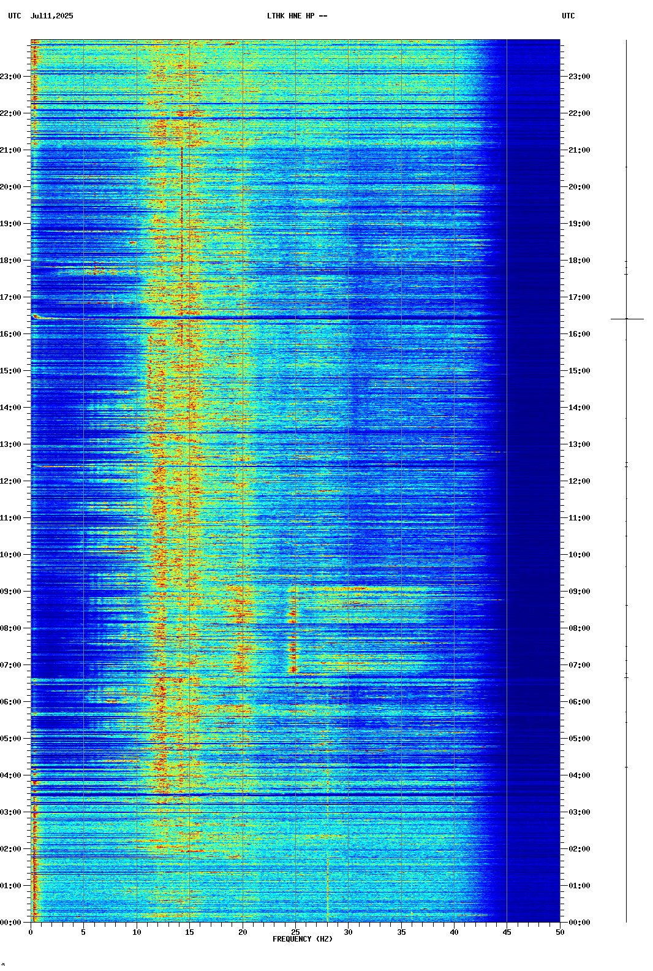
Task: Click the right-side 01:00 time label
Action: pos(579,886)
